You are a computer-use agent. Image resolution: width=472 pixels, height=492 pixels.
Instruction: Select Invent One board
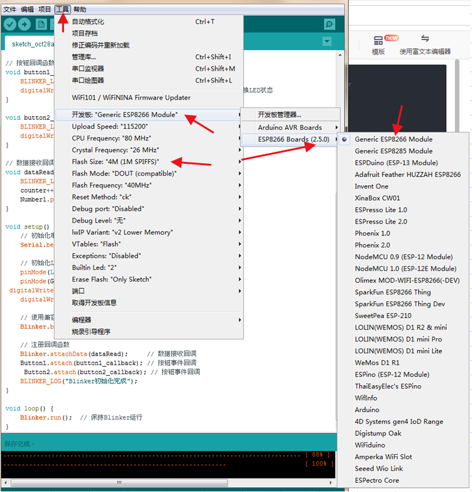click(x=403, y=186)
